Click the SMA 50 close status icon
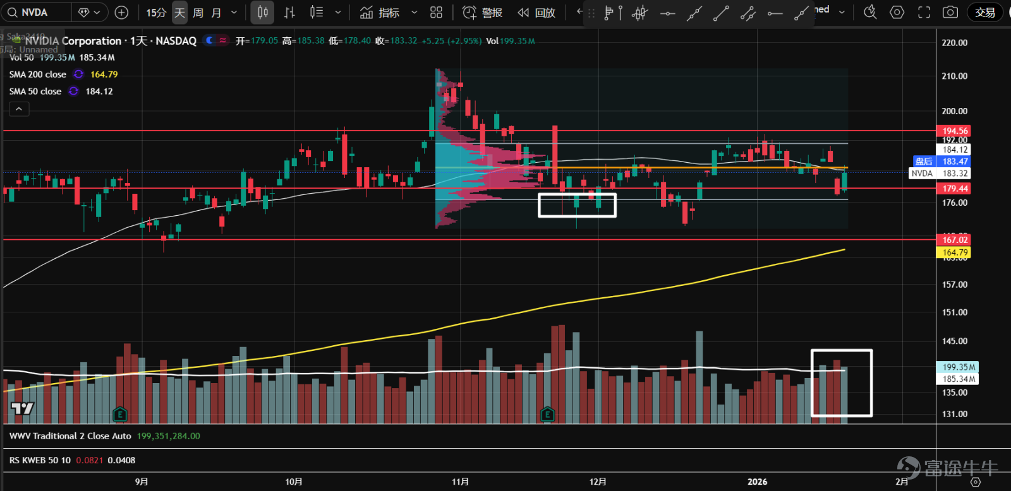 74,92
